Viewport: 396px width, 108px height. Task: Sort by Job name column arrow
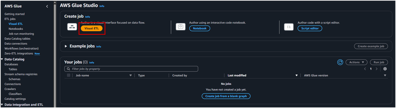pyautogui.click(x=130, y=75)
